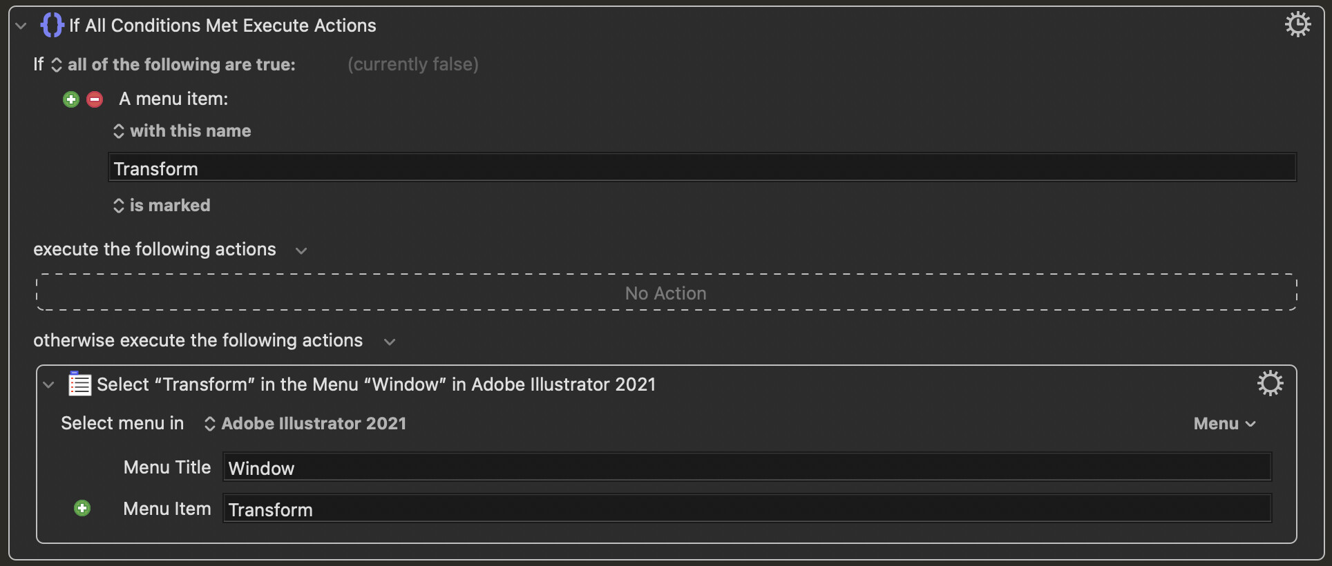Remove the menu item condition with red minus
1332x566 pixels.
click(95, 99)
